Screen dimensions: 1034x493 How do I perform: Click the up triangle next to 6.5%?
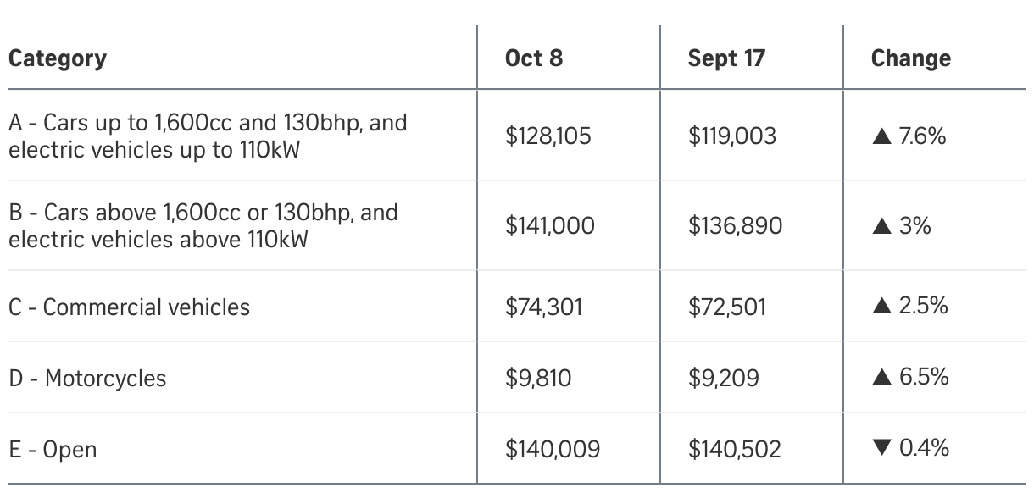(881, 378)
